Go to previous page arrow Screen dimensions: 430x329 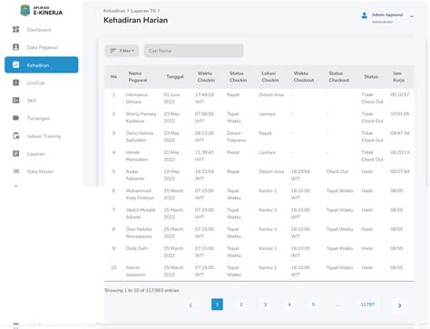[x=191, y=305]
